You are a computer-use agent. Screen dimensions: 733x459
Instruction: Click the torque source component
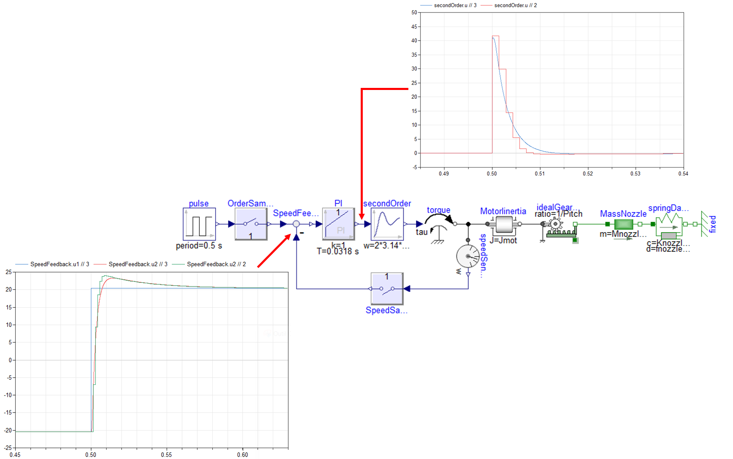coord(439,228)
